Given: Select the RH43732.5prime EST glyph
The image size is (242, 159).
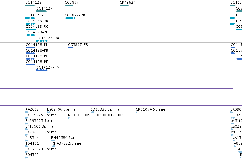Looking at the screenshot, I should (53, 146).
